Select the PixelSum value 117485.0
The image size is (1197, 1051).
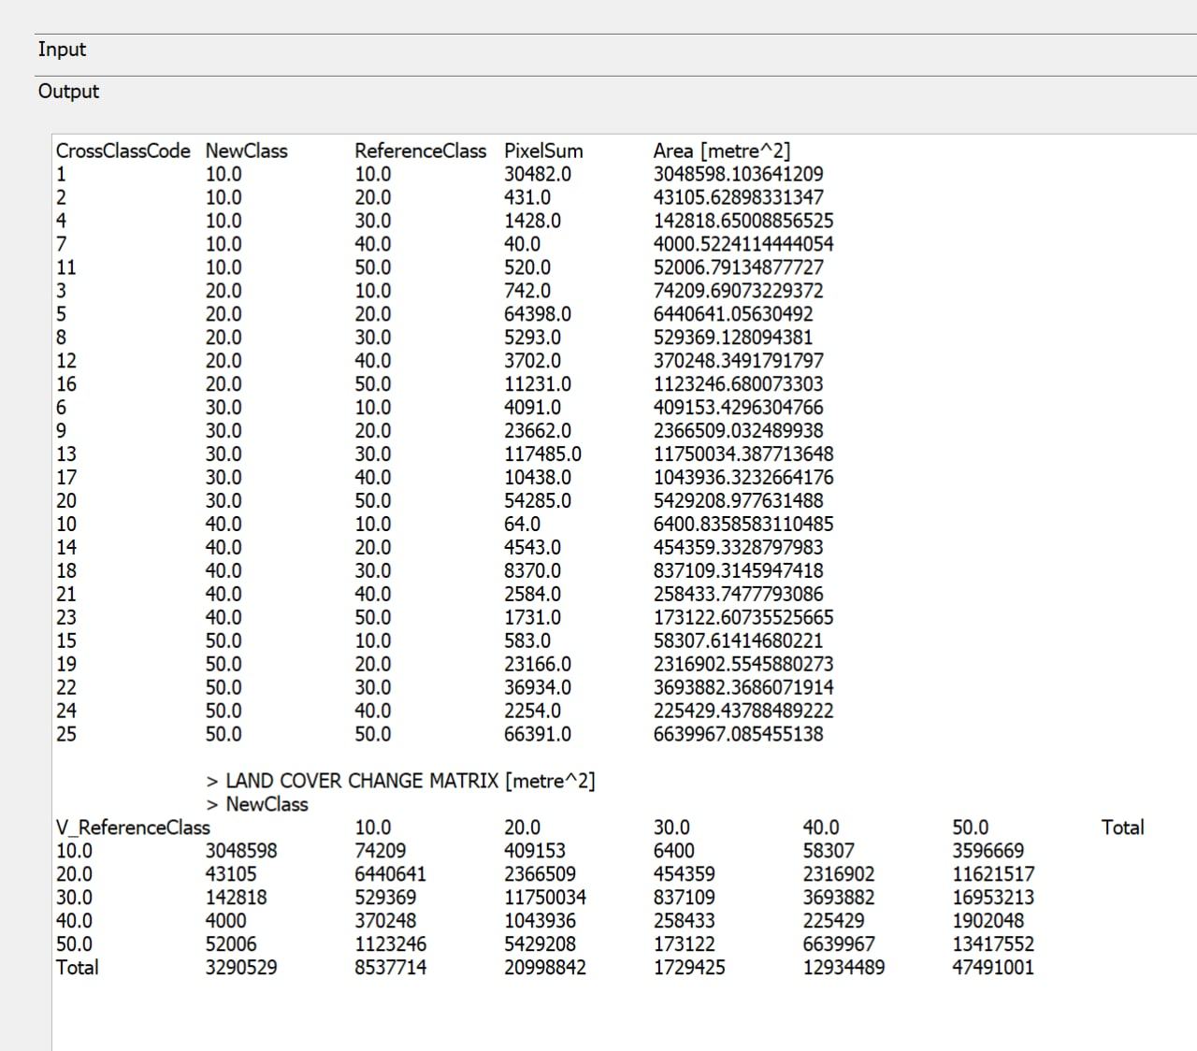pos(542,454)
